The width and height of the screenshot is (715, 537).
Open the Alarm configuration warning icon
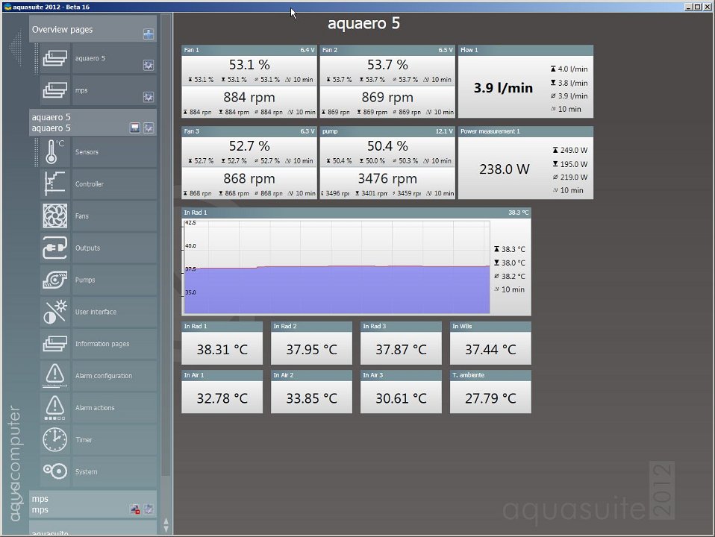tap(55, 376)
